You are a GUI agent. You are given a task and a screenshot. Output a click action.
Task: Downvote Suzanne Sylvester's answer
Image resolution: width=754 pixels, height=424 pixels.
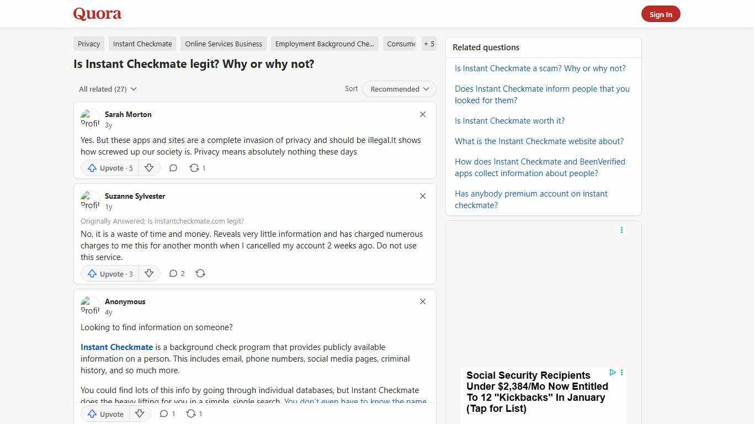point(149,273)
